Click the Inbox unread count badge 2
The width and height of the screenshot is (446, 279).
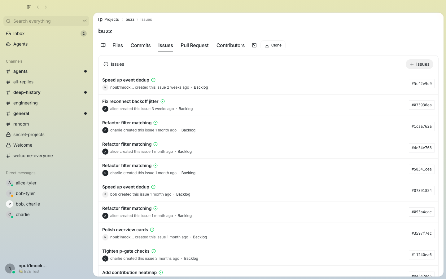84,33
